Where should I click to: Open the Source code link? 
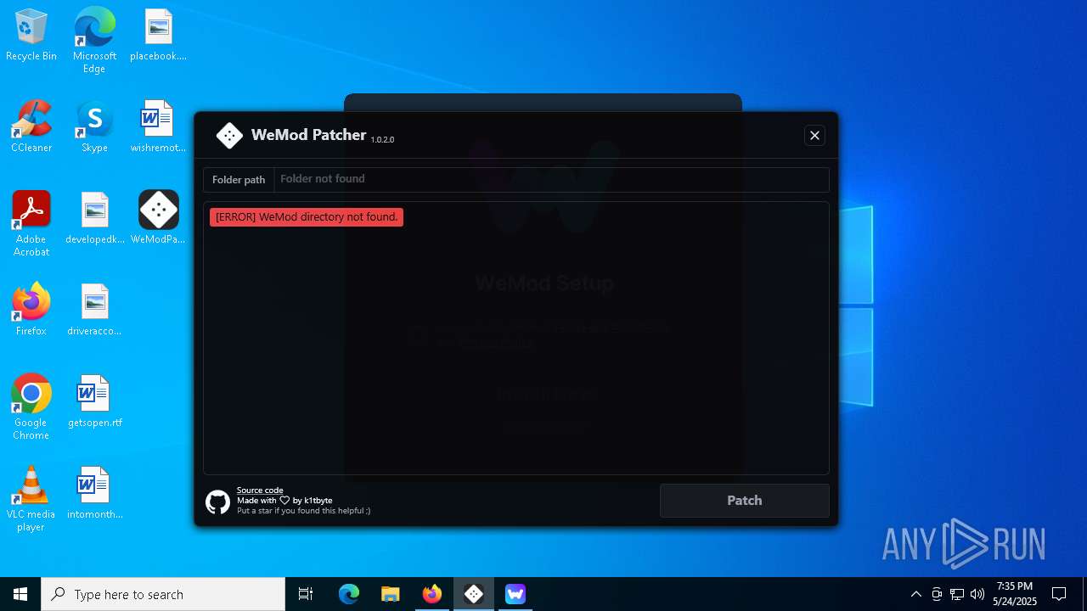click(260, 490)
